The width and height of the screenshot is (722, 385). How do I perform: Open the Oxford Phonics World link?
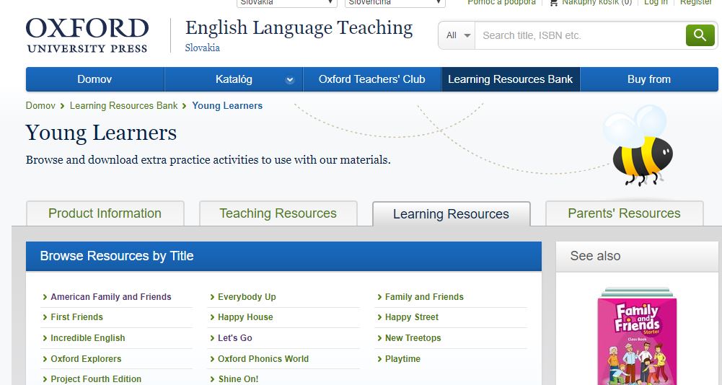tap(263, 359)
